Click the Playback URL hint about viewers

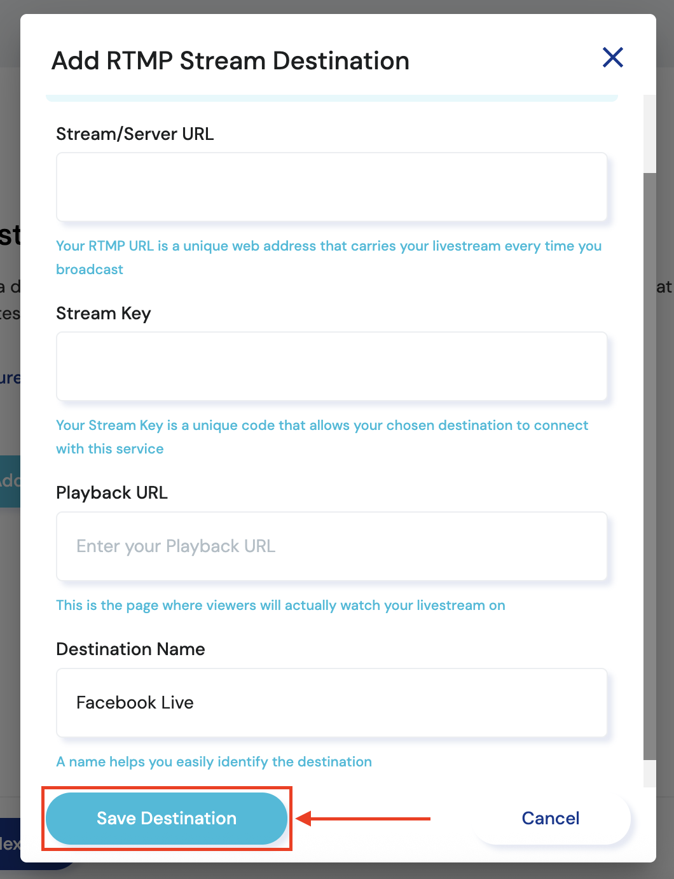pyautogui.click(x=280, y=606)
